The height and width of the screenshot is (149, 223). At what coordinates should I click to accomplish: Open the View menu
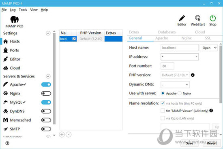tap(34, 10)
